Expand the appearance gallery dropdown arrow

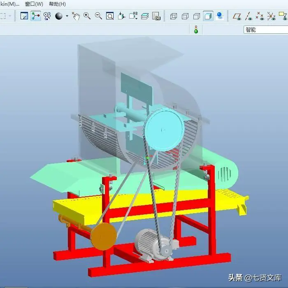point(67,16)
